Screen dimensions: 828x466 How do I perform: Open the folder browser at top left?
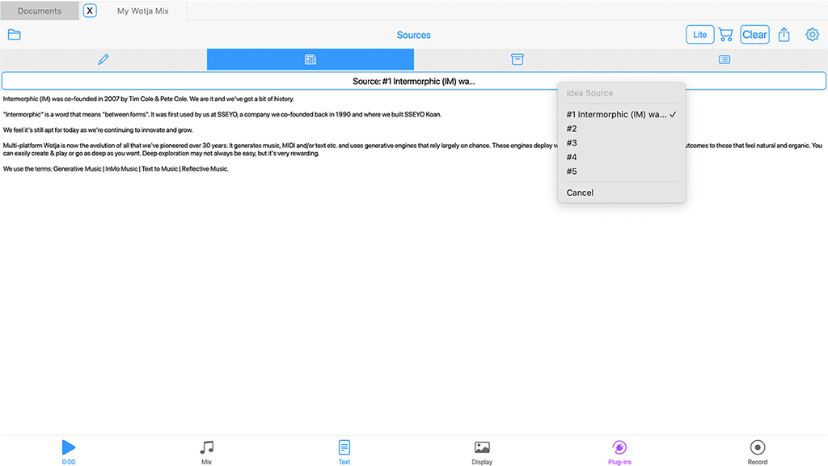pos(14,34)
